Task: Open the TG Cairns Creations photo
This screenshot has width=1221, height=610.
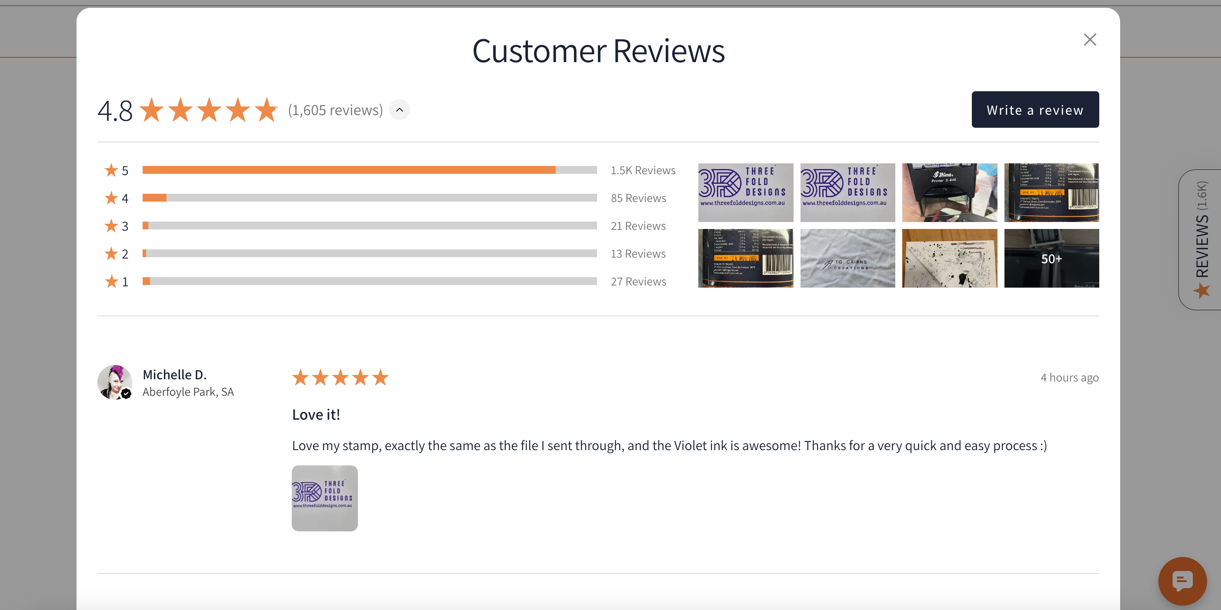Action: pos(847,259)
